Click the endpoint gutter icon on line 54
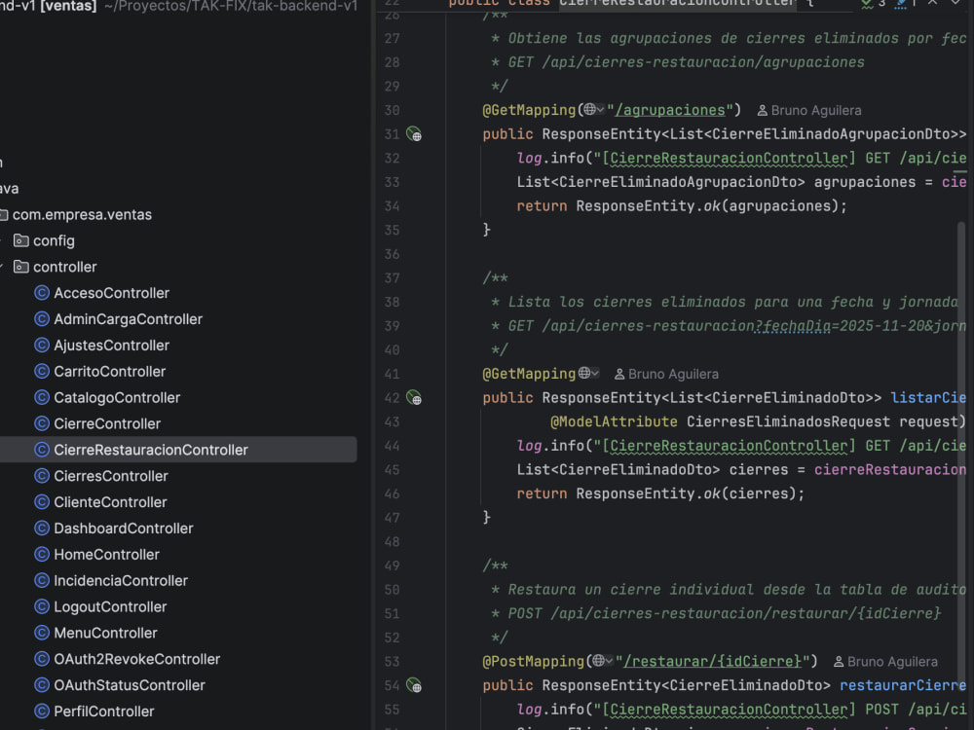 pos(414,684)
